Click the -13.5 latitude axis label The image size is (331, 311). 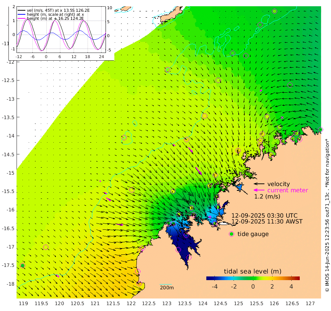click(8, 117)
